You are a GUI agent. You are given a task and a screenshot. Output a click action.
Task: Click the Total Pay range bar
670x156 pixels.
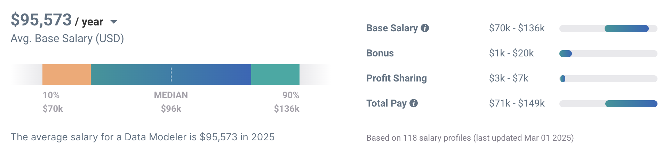point(631,104)
